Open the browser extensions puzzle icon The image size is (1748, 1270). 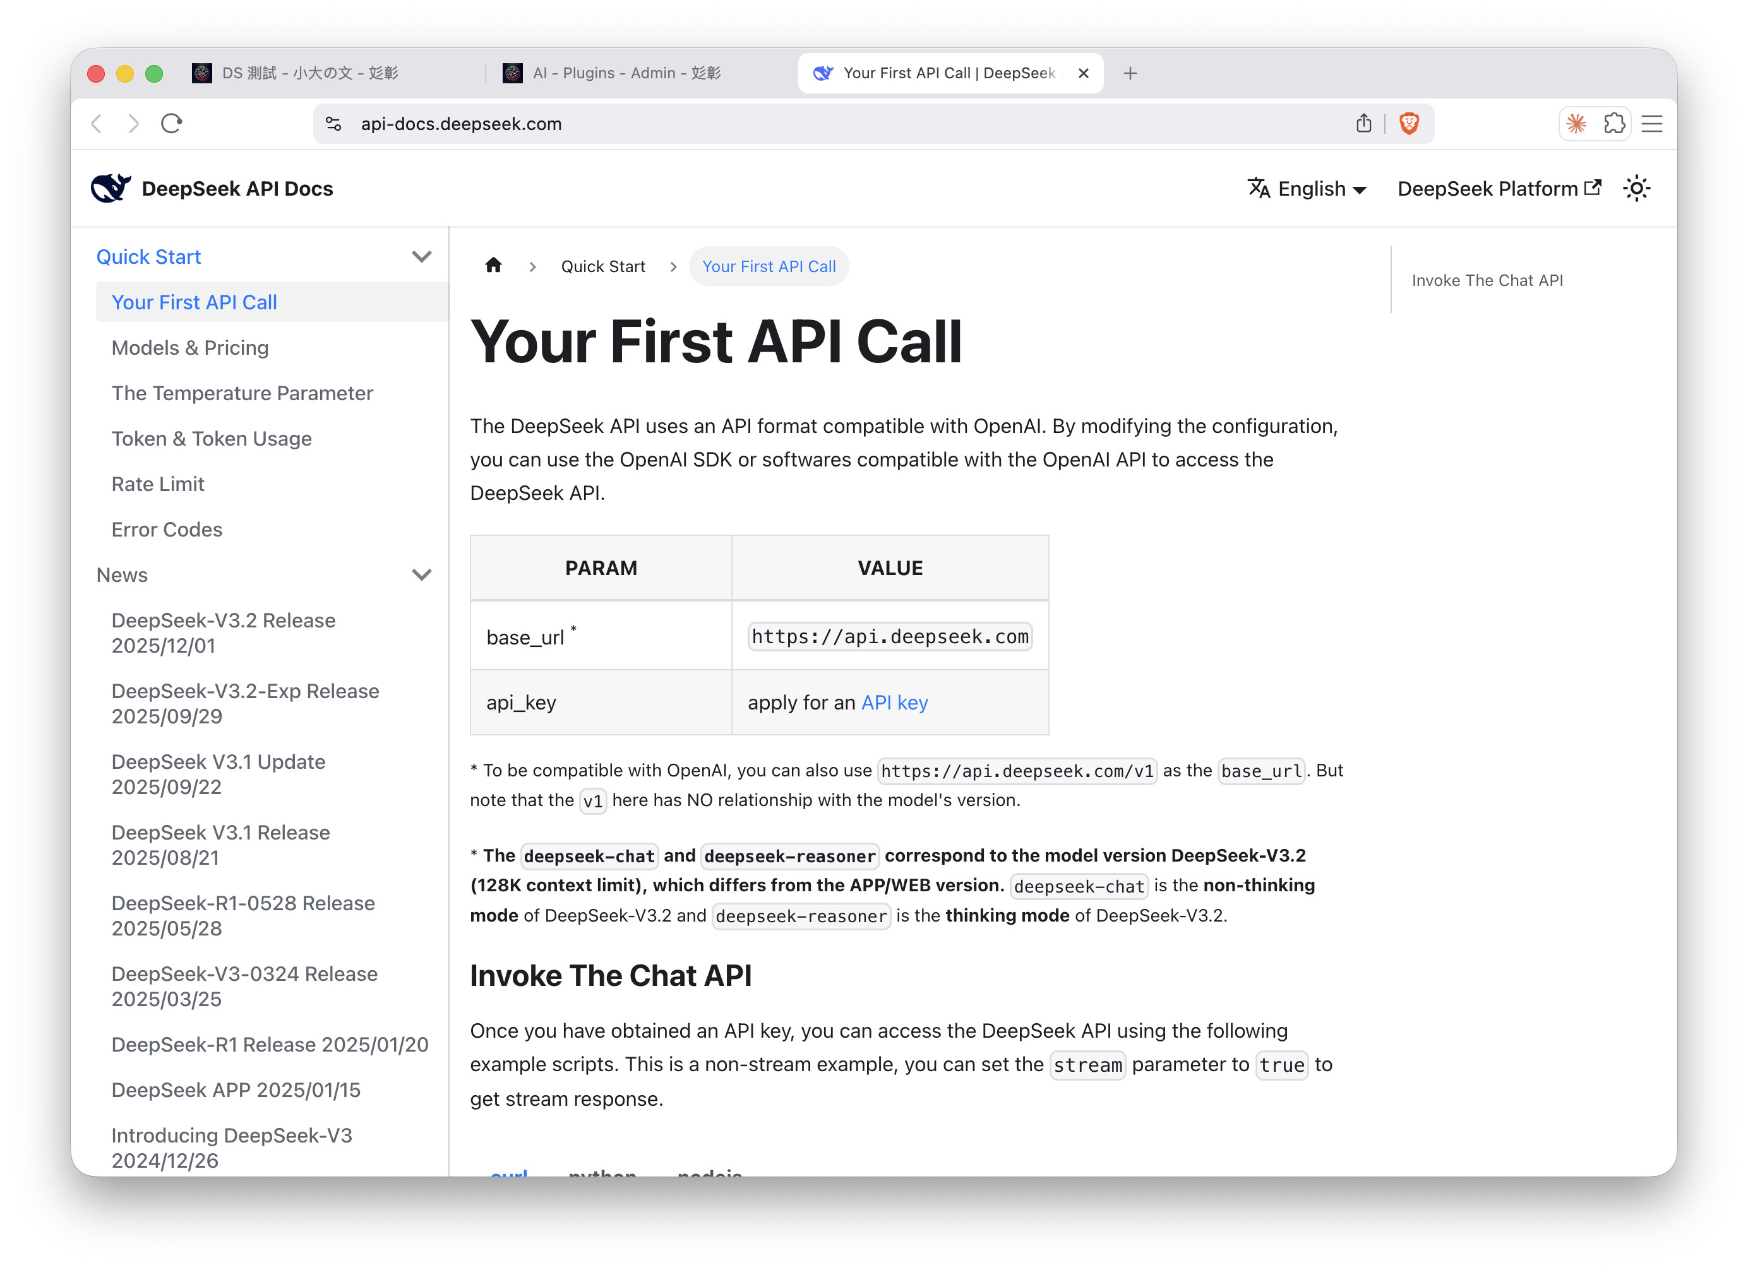pos(1614,123)
